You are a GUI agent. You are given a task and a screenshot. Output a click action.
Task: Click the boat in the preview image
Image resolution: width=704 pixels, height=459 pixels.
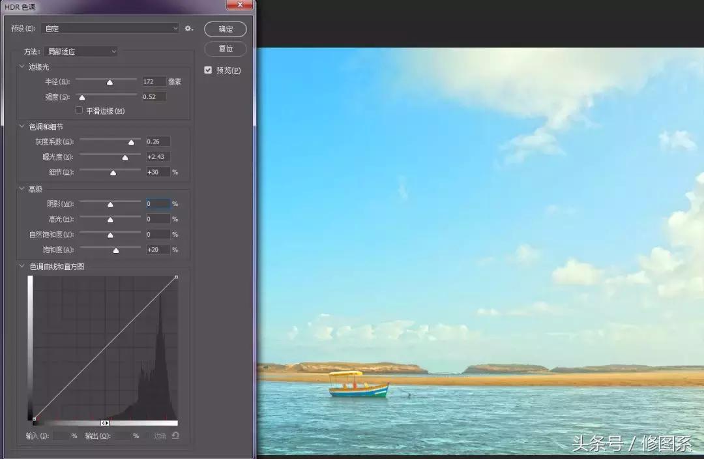click(x=359, y=385)
